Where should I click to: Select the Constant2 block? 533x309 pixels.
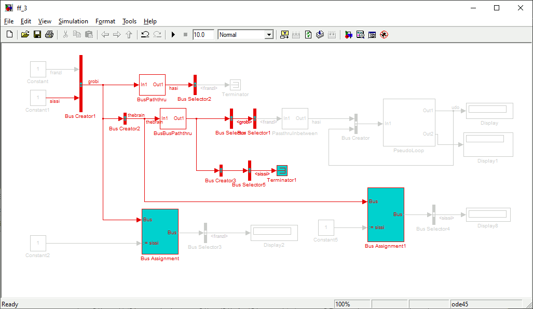(x=38, y=244)
